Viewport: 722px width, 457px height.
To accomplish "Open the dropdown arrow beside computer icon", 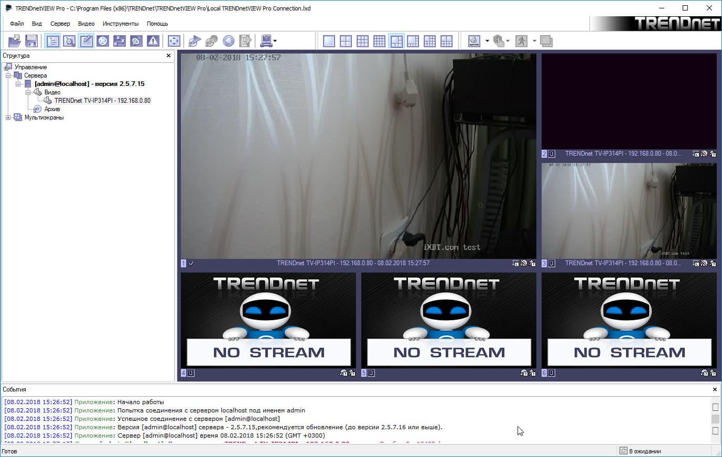I will tap(275, 41).
